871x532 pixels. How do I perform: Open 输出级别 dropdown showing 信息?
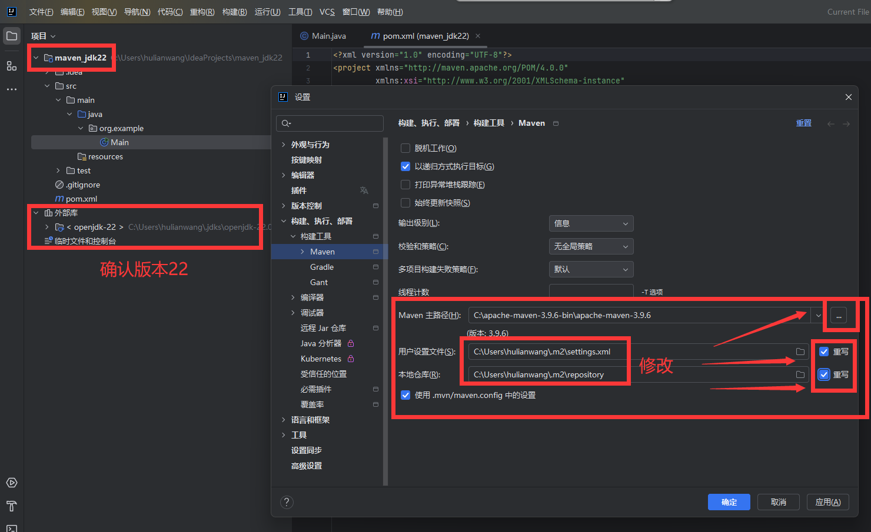coord(591,223)
